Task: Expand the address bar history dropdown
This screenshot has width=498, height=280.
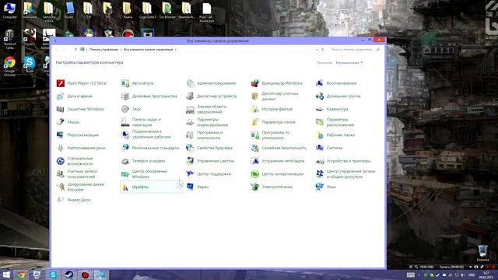Action: tap(317, 50)
